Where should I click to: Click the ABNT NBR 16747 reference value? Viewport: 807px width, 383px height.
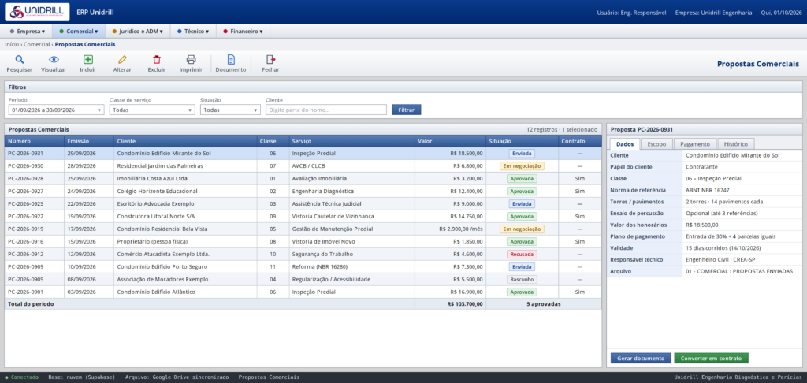[x=708, y=190]
